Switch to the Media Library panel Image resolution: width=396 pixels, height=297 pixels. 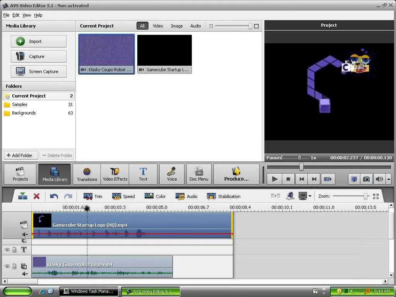[x=55, y=174]
